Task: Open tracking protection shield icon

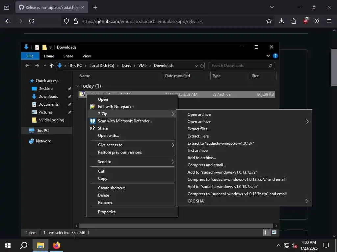Action: tap(66, 21)
